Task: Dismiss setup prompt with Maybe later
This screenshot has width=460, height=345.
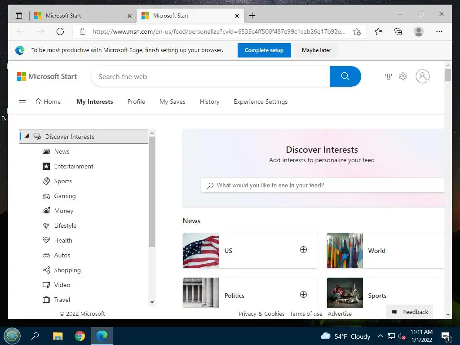Action: click(316, 50)
